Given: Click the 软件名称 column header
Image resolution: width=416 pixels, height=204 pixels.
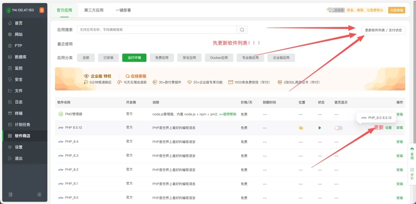Looking at the screenshot, I should pyautogui.click(x=64, y=102).
